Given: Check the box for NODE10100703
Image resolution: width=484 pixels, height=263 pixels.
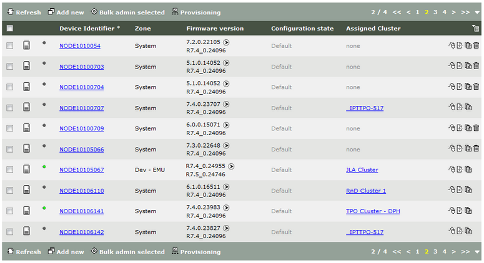Looking at the screenshot, I should (10, 67).
